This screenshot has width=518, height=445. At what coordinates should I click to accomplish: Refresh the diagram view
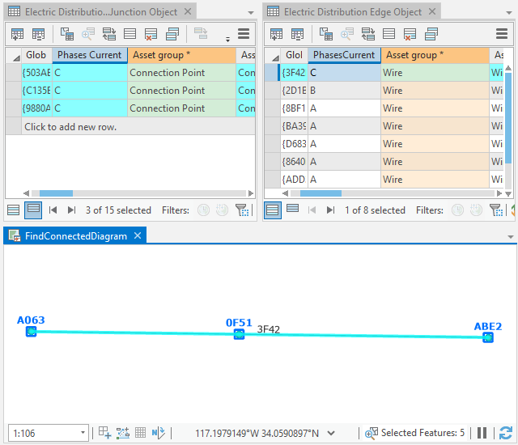coord(506,433)
